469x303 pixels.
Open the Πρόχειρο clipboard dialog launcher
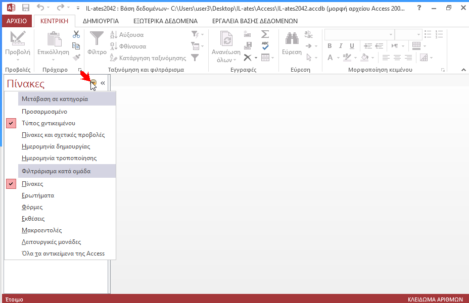click(80, 70)
